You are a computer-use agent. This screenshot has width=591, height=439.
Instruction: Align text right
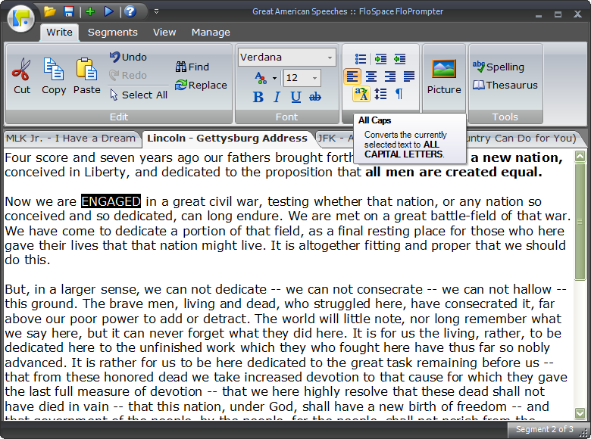click(x=390, y=76)
